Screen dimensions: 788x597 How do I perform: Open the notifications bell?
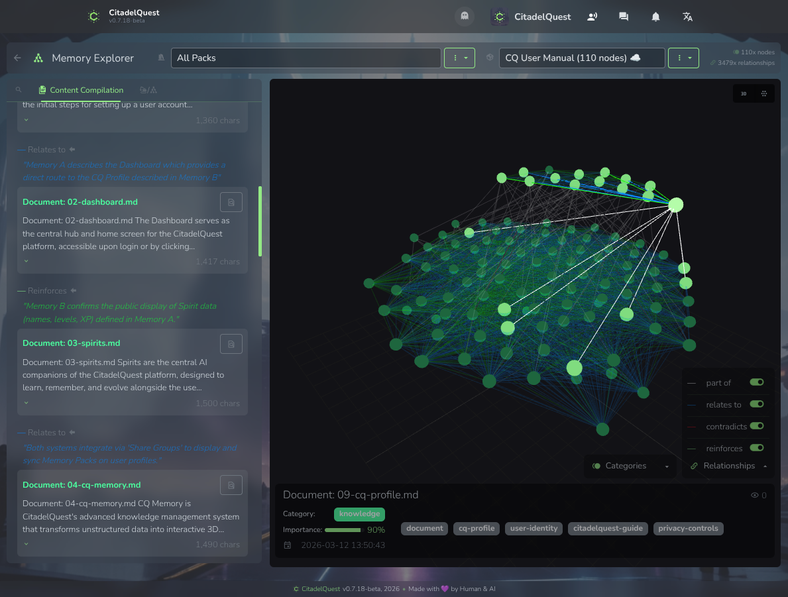pyautogui.click(x=655, y=17)
